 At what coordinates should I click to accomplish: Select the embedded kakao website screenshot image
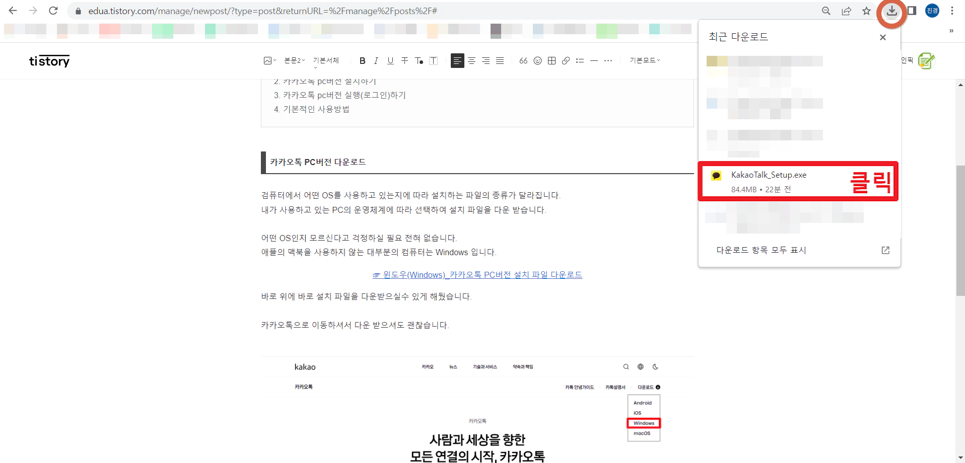tap(477, 410)
